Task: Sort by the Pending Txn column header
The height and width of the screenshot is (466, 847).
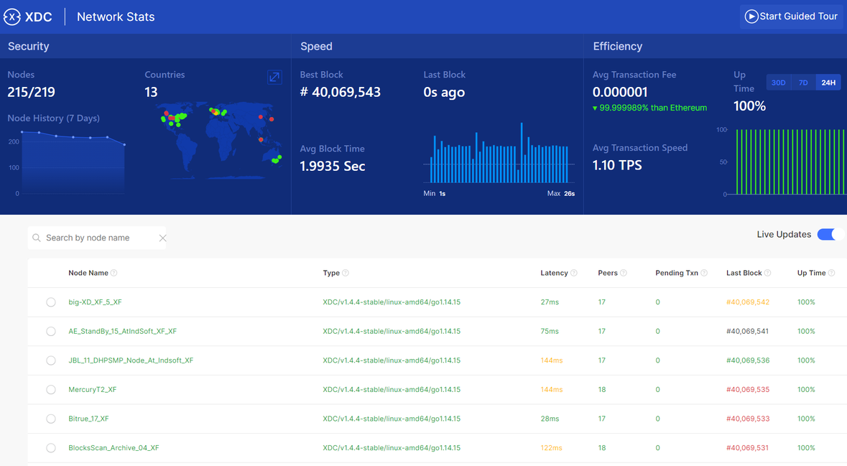Action: pos(677,273)
